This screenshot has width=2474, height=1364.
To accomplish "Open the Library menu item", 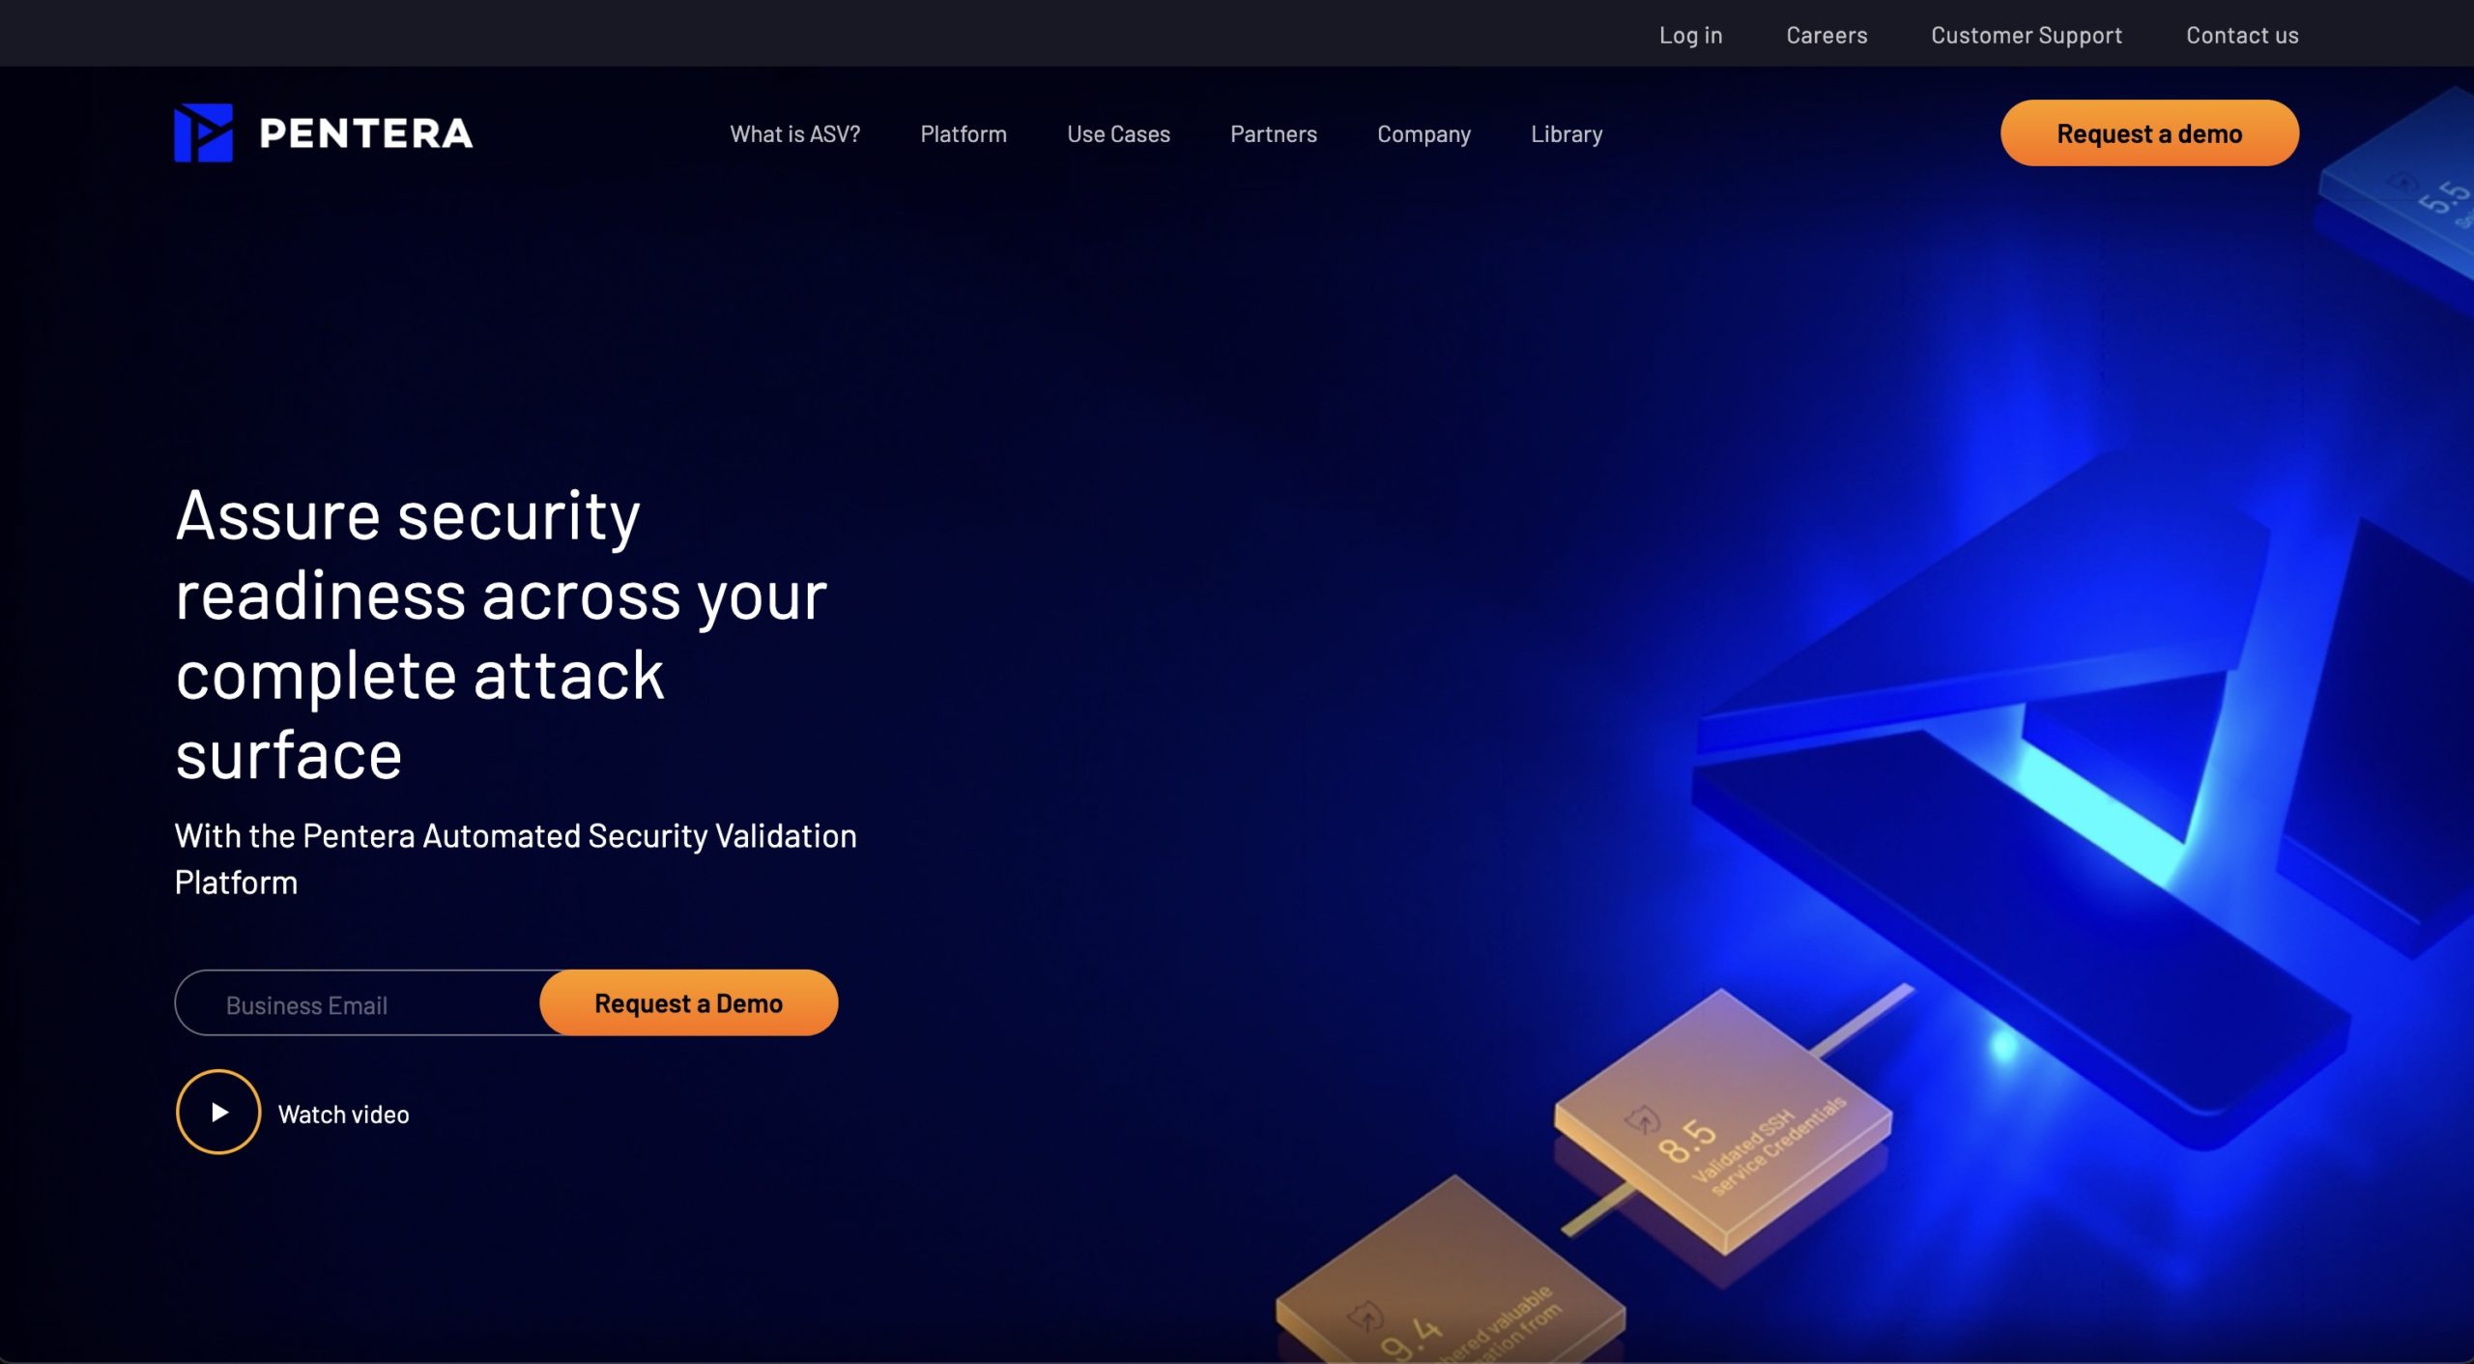I will pyautogui.click(x=1567, y=134).
